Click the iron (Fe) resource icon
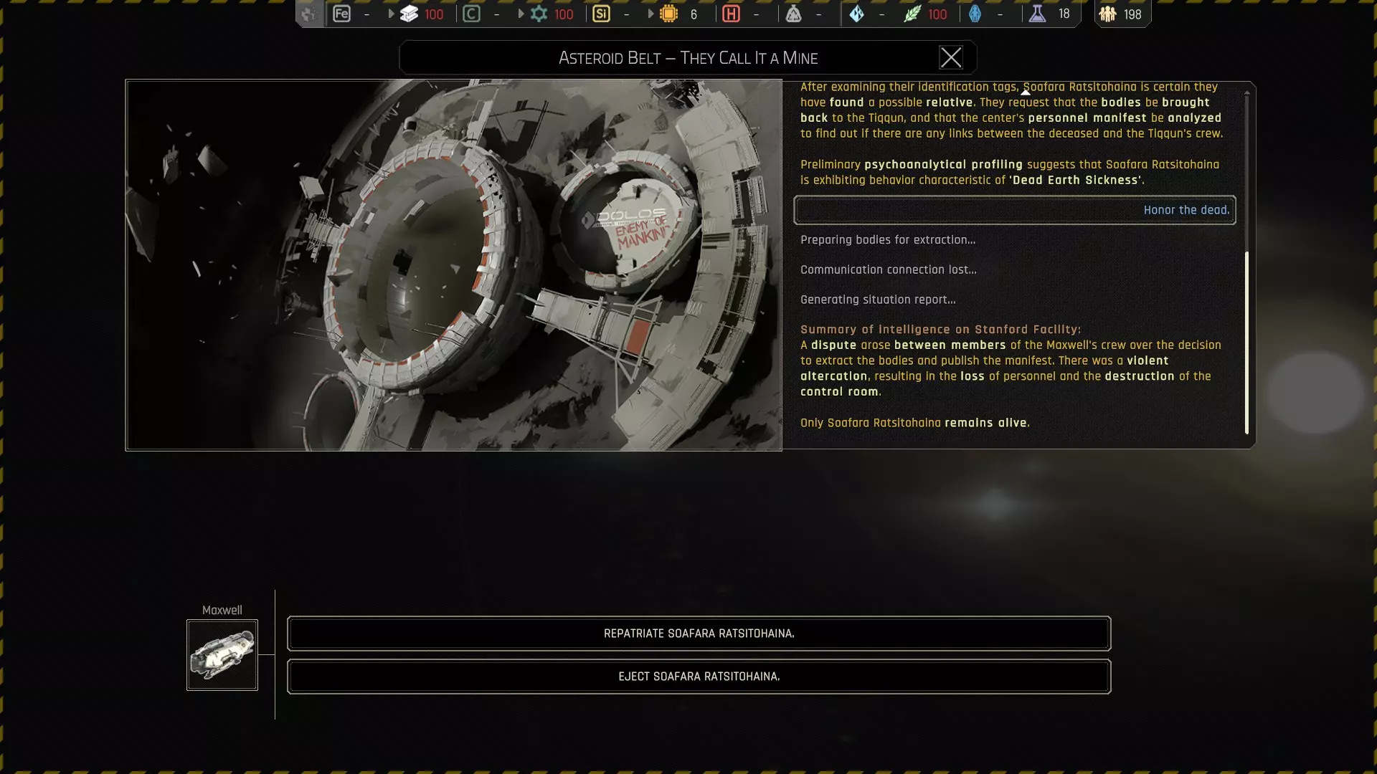The image size is (1377, 774). coord(341,14)
